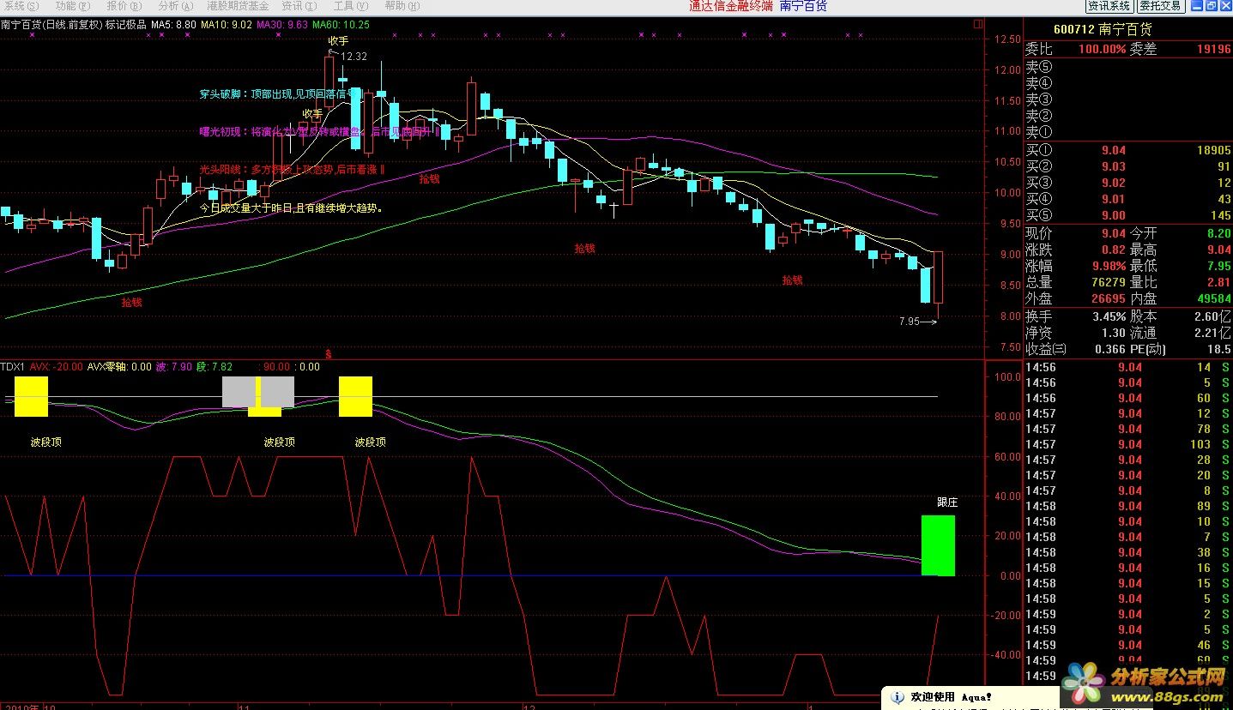The height and width of the screenshot is (710, 1233).
Task: Open the 资讯 menu
Action: (x=299, y=6)
